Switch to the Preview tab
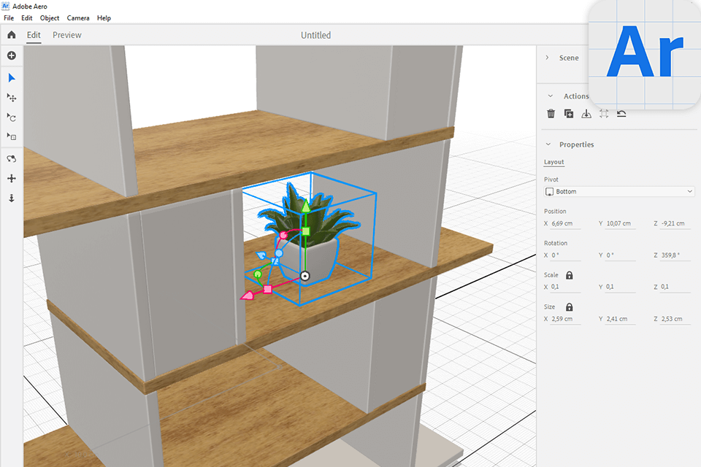Image resolution: width=701 pixels, height=467 pixels. coord(67,35)
